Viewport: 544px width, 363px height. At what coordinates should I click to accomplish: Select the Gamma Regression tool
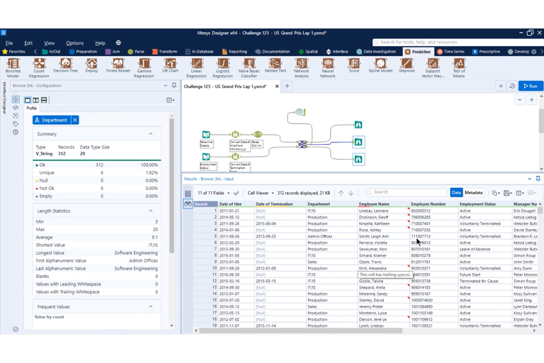(144, 68)
